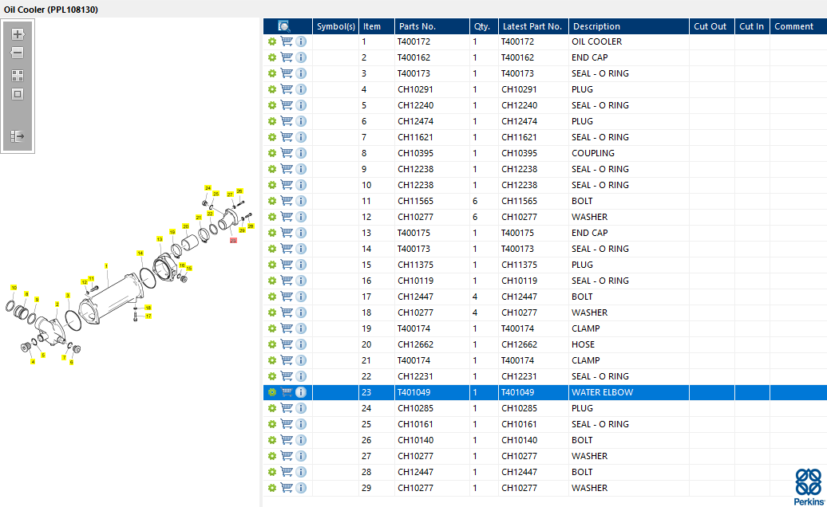Select the T400173 part number in item 3

tap(413, 73)
